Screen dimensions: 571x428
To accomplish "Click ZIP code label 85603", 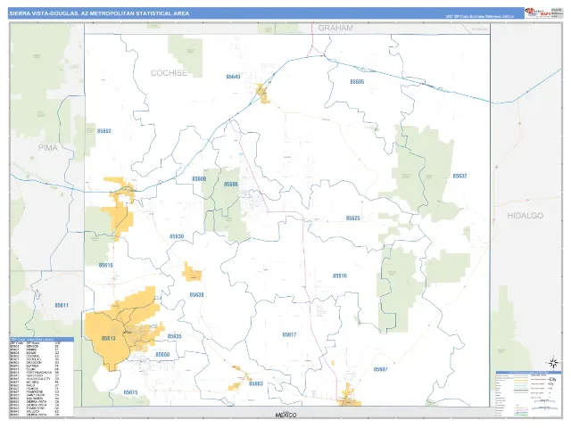I will click(x=256, y=383).
